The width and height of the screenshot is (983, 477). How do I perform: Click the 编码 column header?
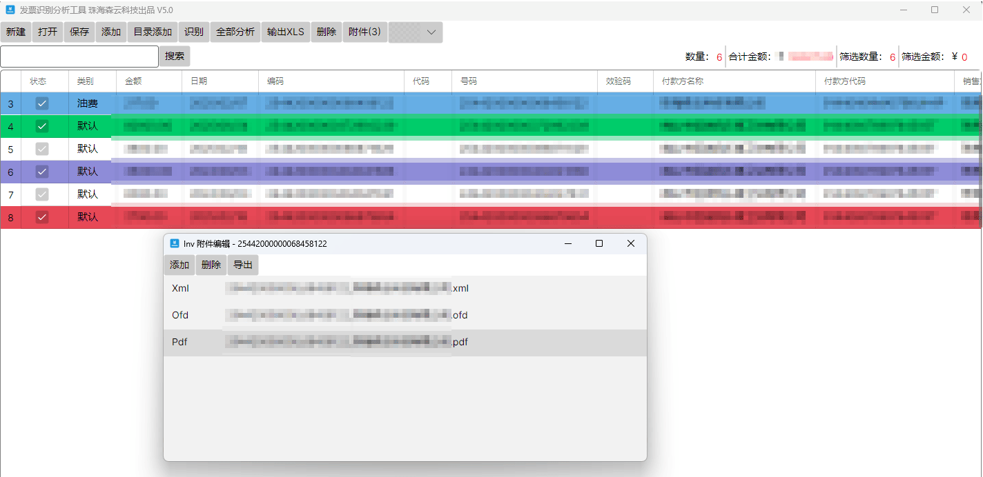(331, 81)
